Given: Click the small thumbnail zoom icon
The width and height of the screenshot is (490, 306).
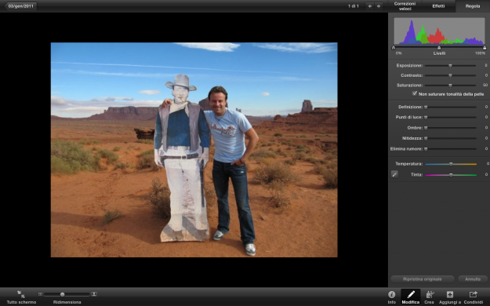Looking at the screenshot, I should pos(40,294).
